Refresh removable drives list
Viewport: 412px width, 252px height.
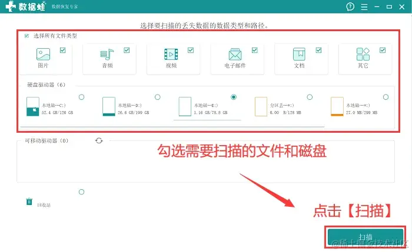[x=99, y=140]
